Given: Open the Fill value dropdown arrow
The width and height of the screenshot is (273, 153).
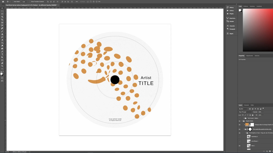Looking at the screenshot, I should (263, 115).
